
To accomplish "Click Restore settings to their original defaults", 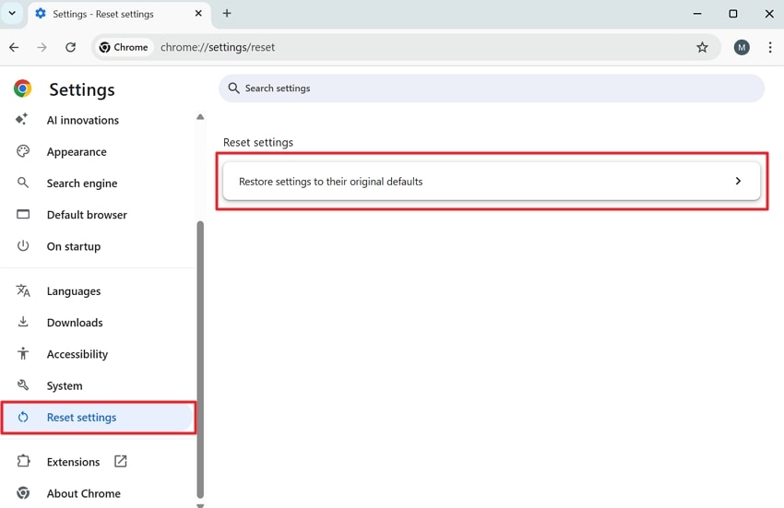I will coord(492,181).
